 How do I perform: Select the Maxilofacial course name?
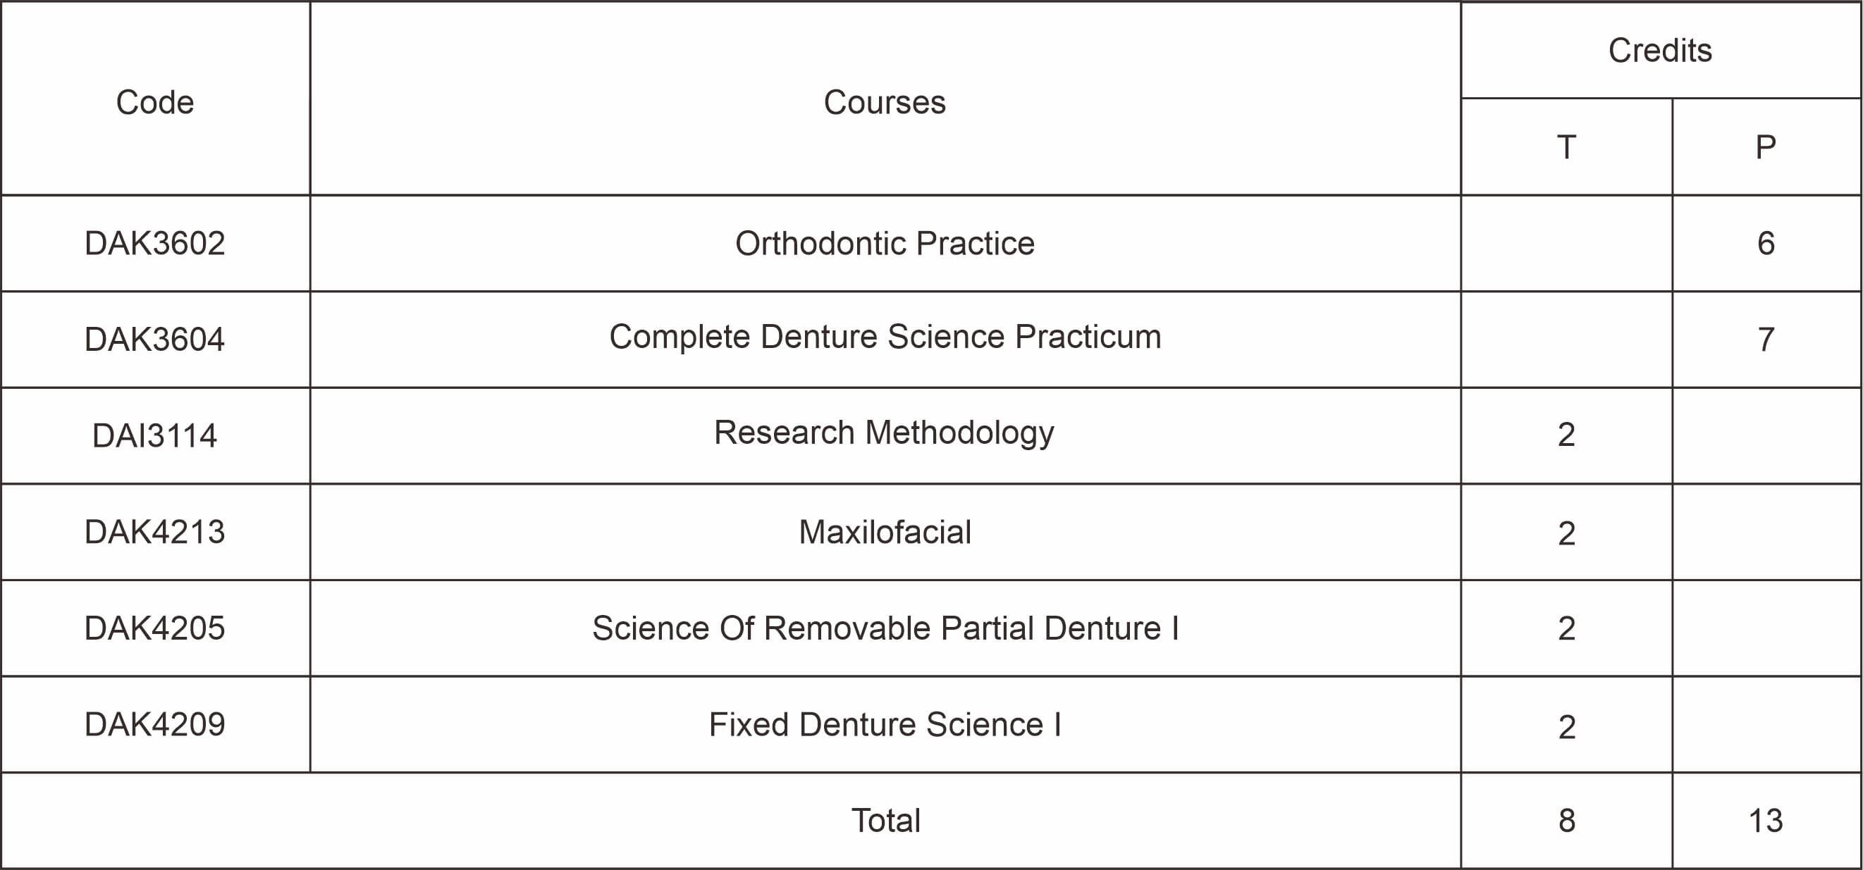884,533
